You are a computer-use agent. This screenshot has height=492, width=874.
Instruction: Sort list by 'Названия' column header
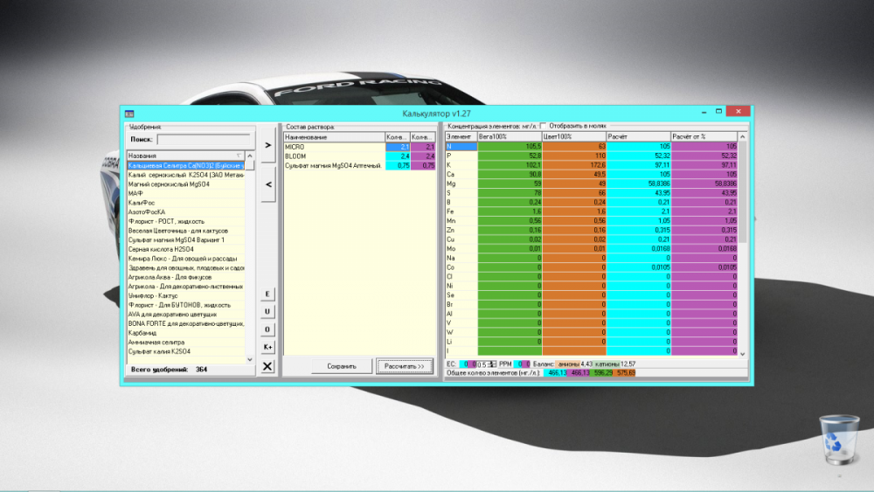coord(185,156)
